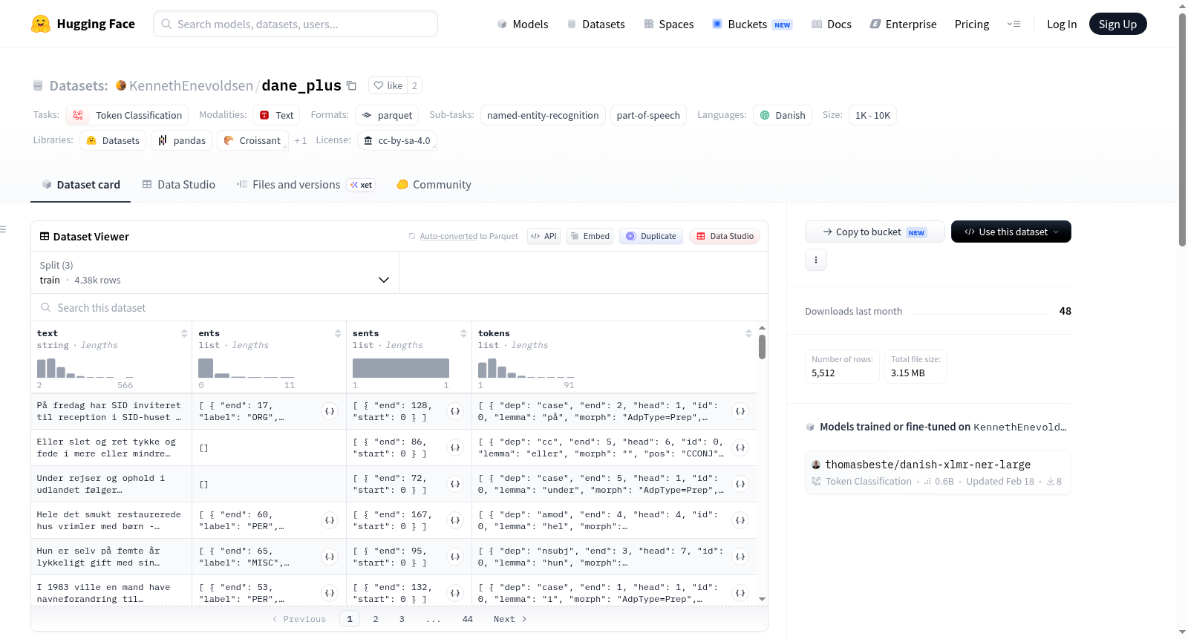Expand the 'På fredag' row tokens cell
This screenshot has height=639, width=1188.
point(740,411)
